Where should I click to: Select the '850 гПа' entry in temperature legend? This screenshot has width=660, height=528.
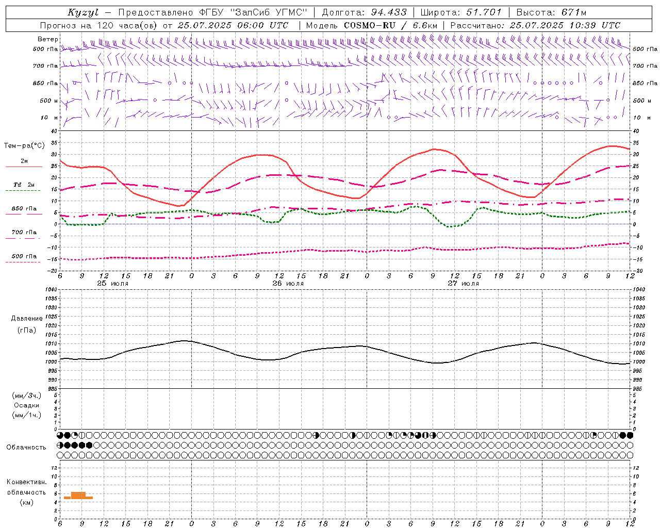pyautogui.click(x=24, y=209)
